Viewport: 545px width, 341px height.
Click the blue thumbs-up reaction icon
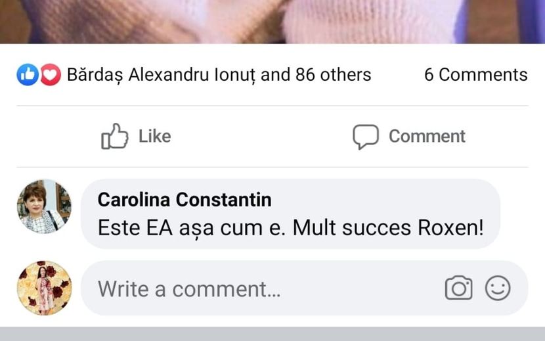26,76
